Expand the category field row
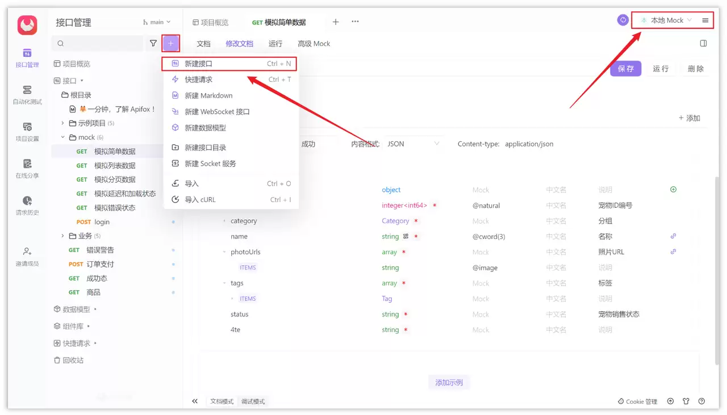Image resolution: width=727 pixels, height=415 pixels. (x=224, y=221)
